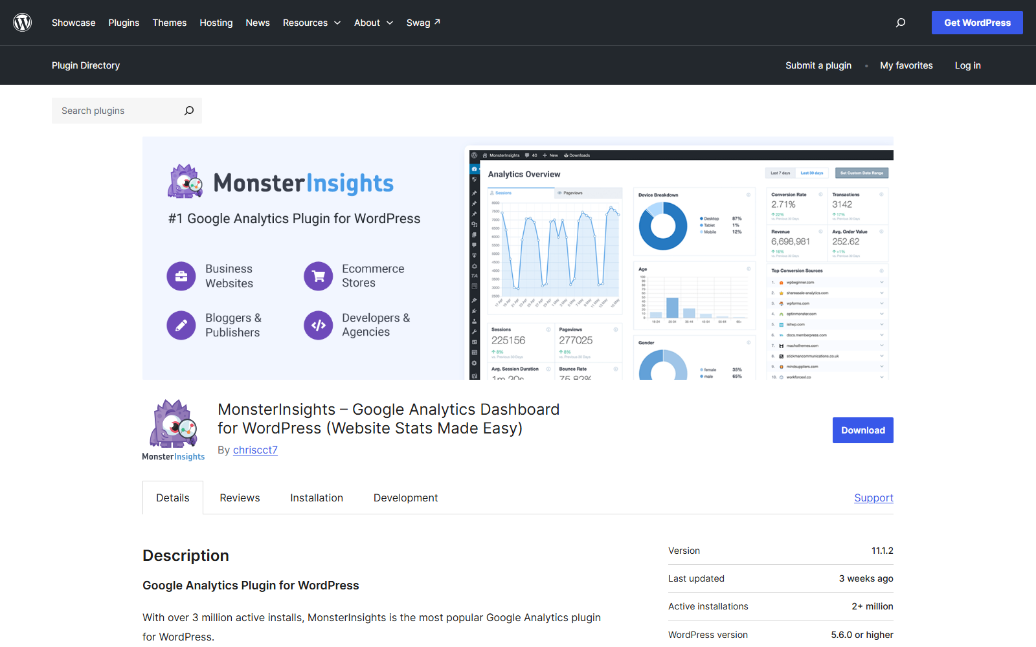Select the Details tab
The width and height of the screenshot is (1036, 647).
(x=173, y=498)
